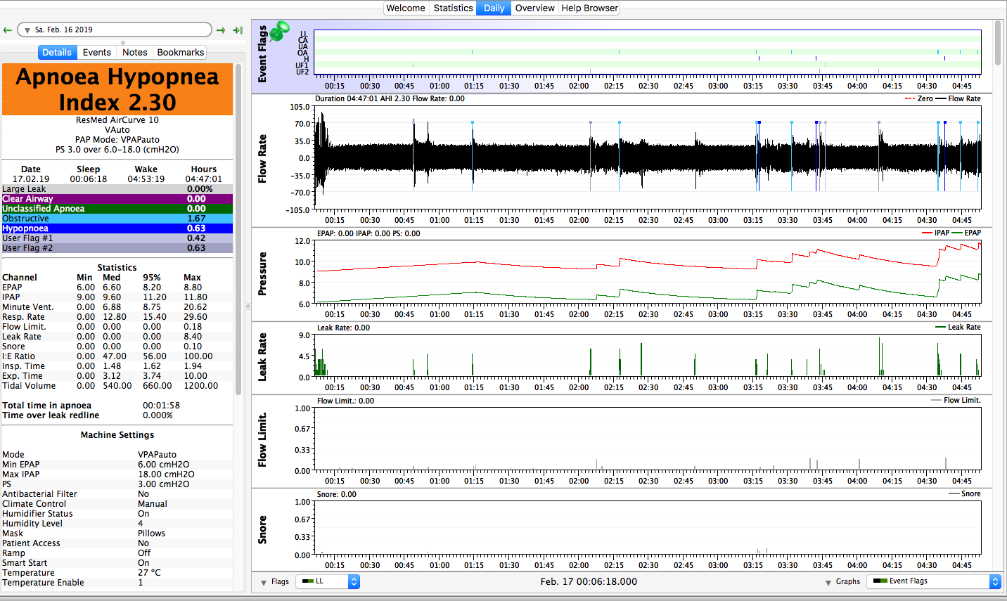Click the Max IPAP setting row
This screenshot has width=1007, height=601.
point(117,474)
